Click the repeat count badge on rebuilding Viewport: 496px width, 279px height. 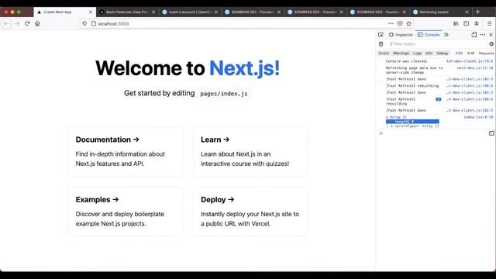[439, 99]
